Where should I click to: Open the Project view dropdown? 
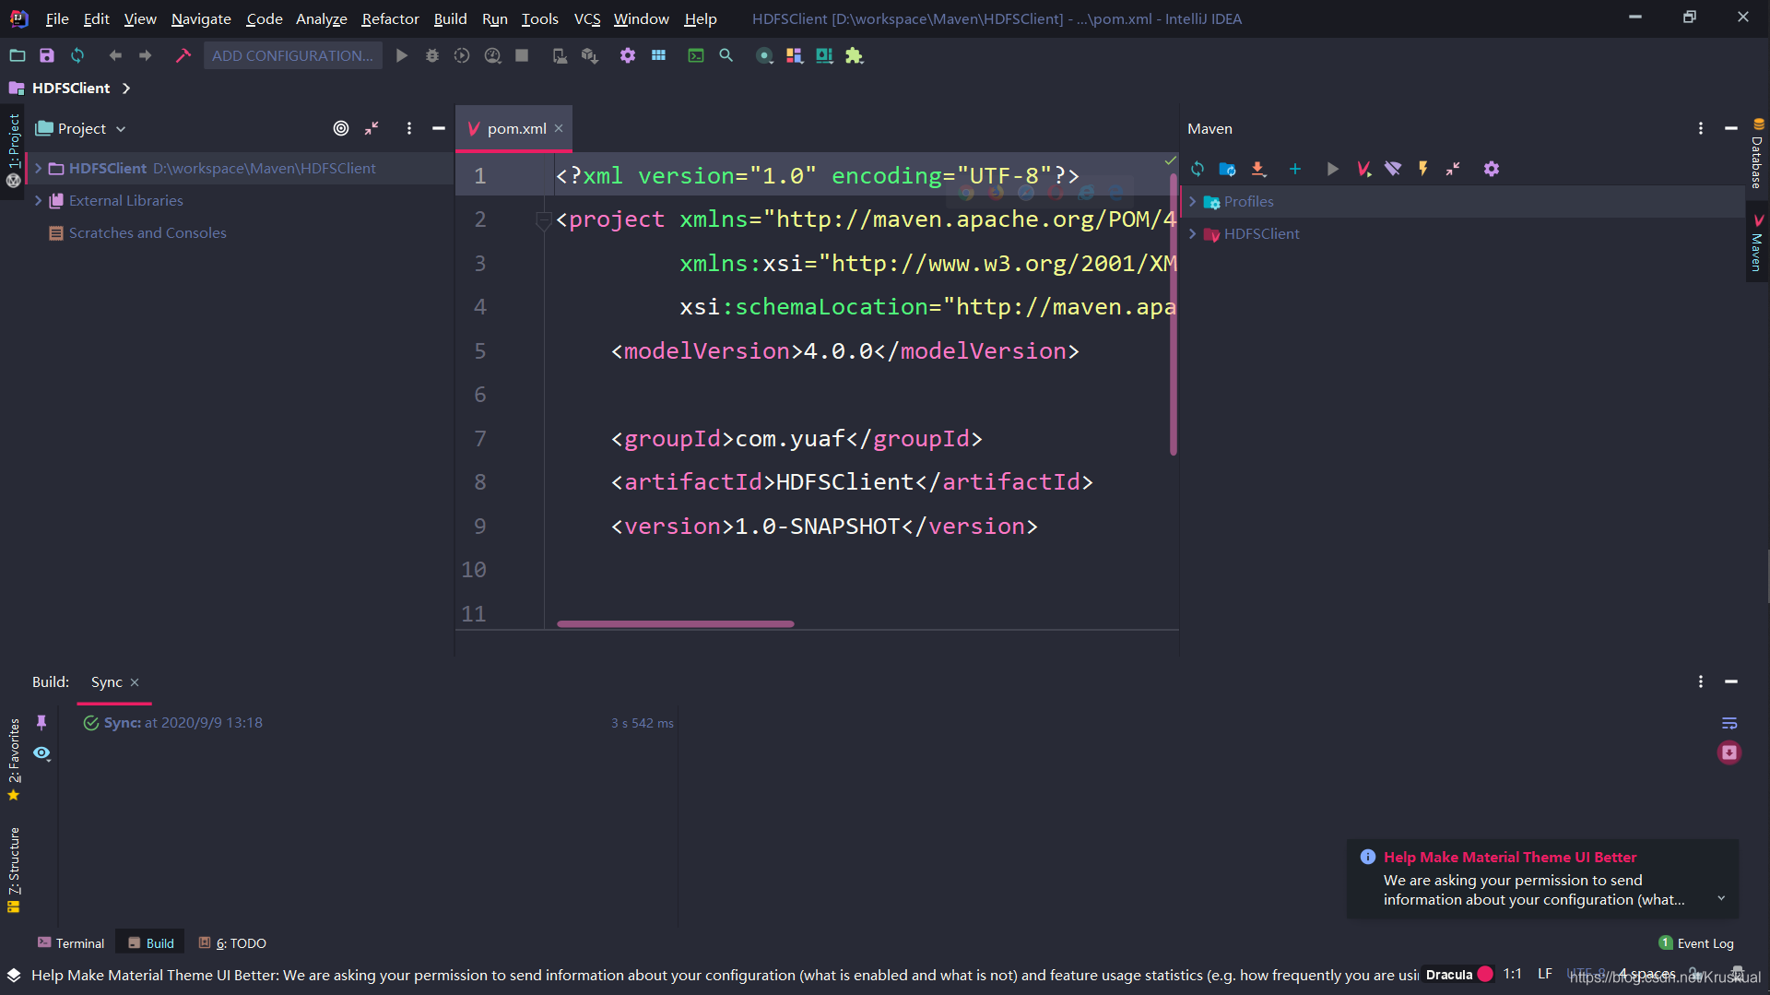[x=80, y=128]
